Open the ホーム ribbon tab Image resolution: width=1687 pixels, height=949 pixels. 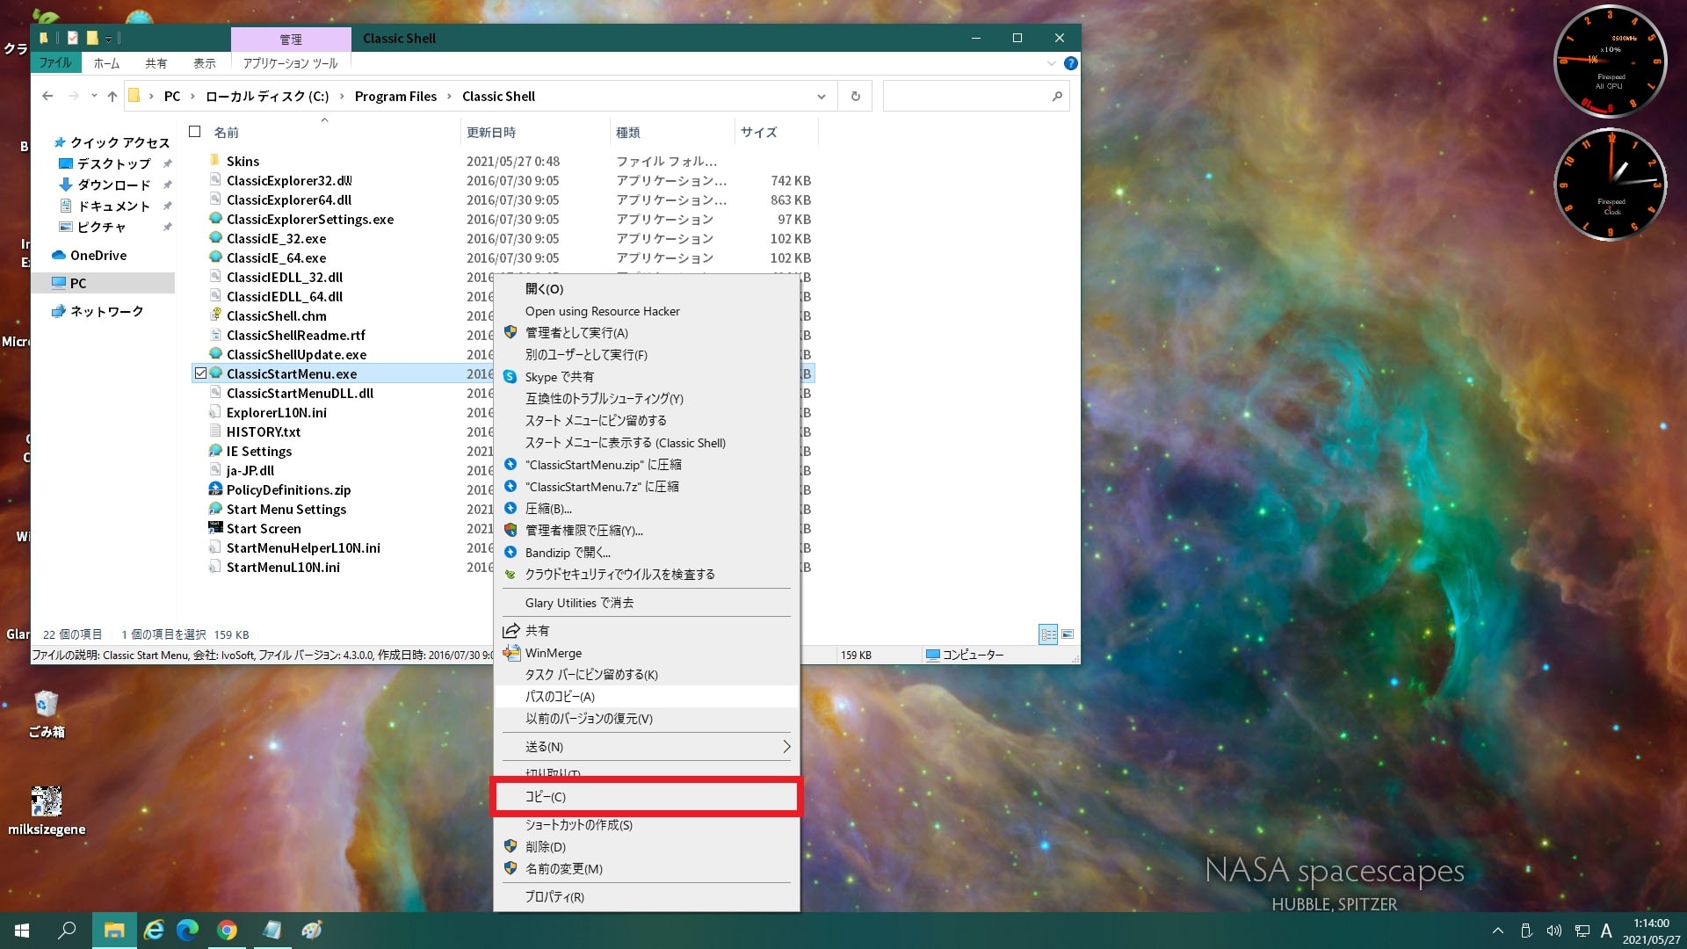pos(106,63)
